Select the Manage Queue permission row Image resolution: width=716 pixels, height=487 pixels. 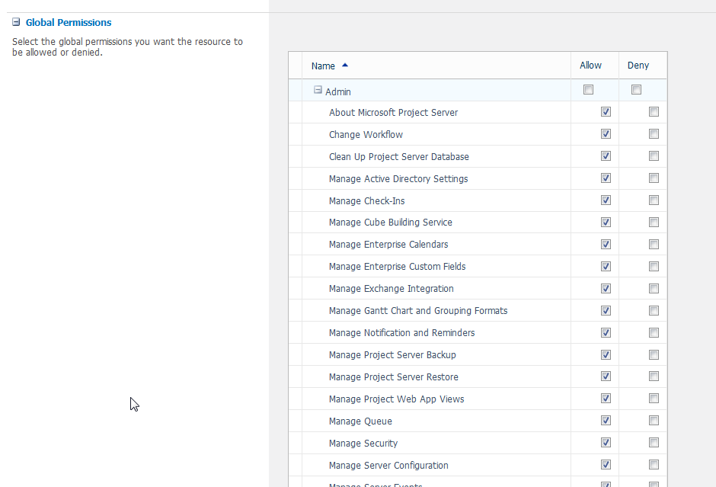[x=360, y=421]
